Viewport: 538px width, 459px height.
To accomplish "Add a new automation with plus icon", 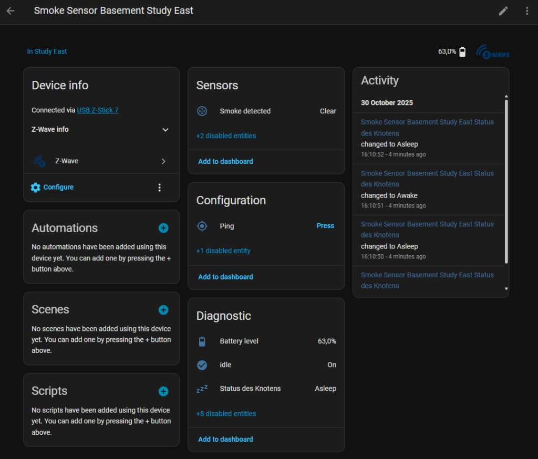I will point(163,228).
